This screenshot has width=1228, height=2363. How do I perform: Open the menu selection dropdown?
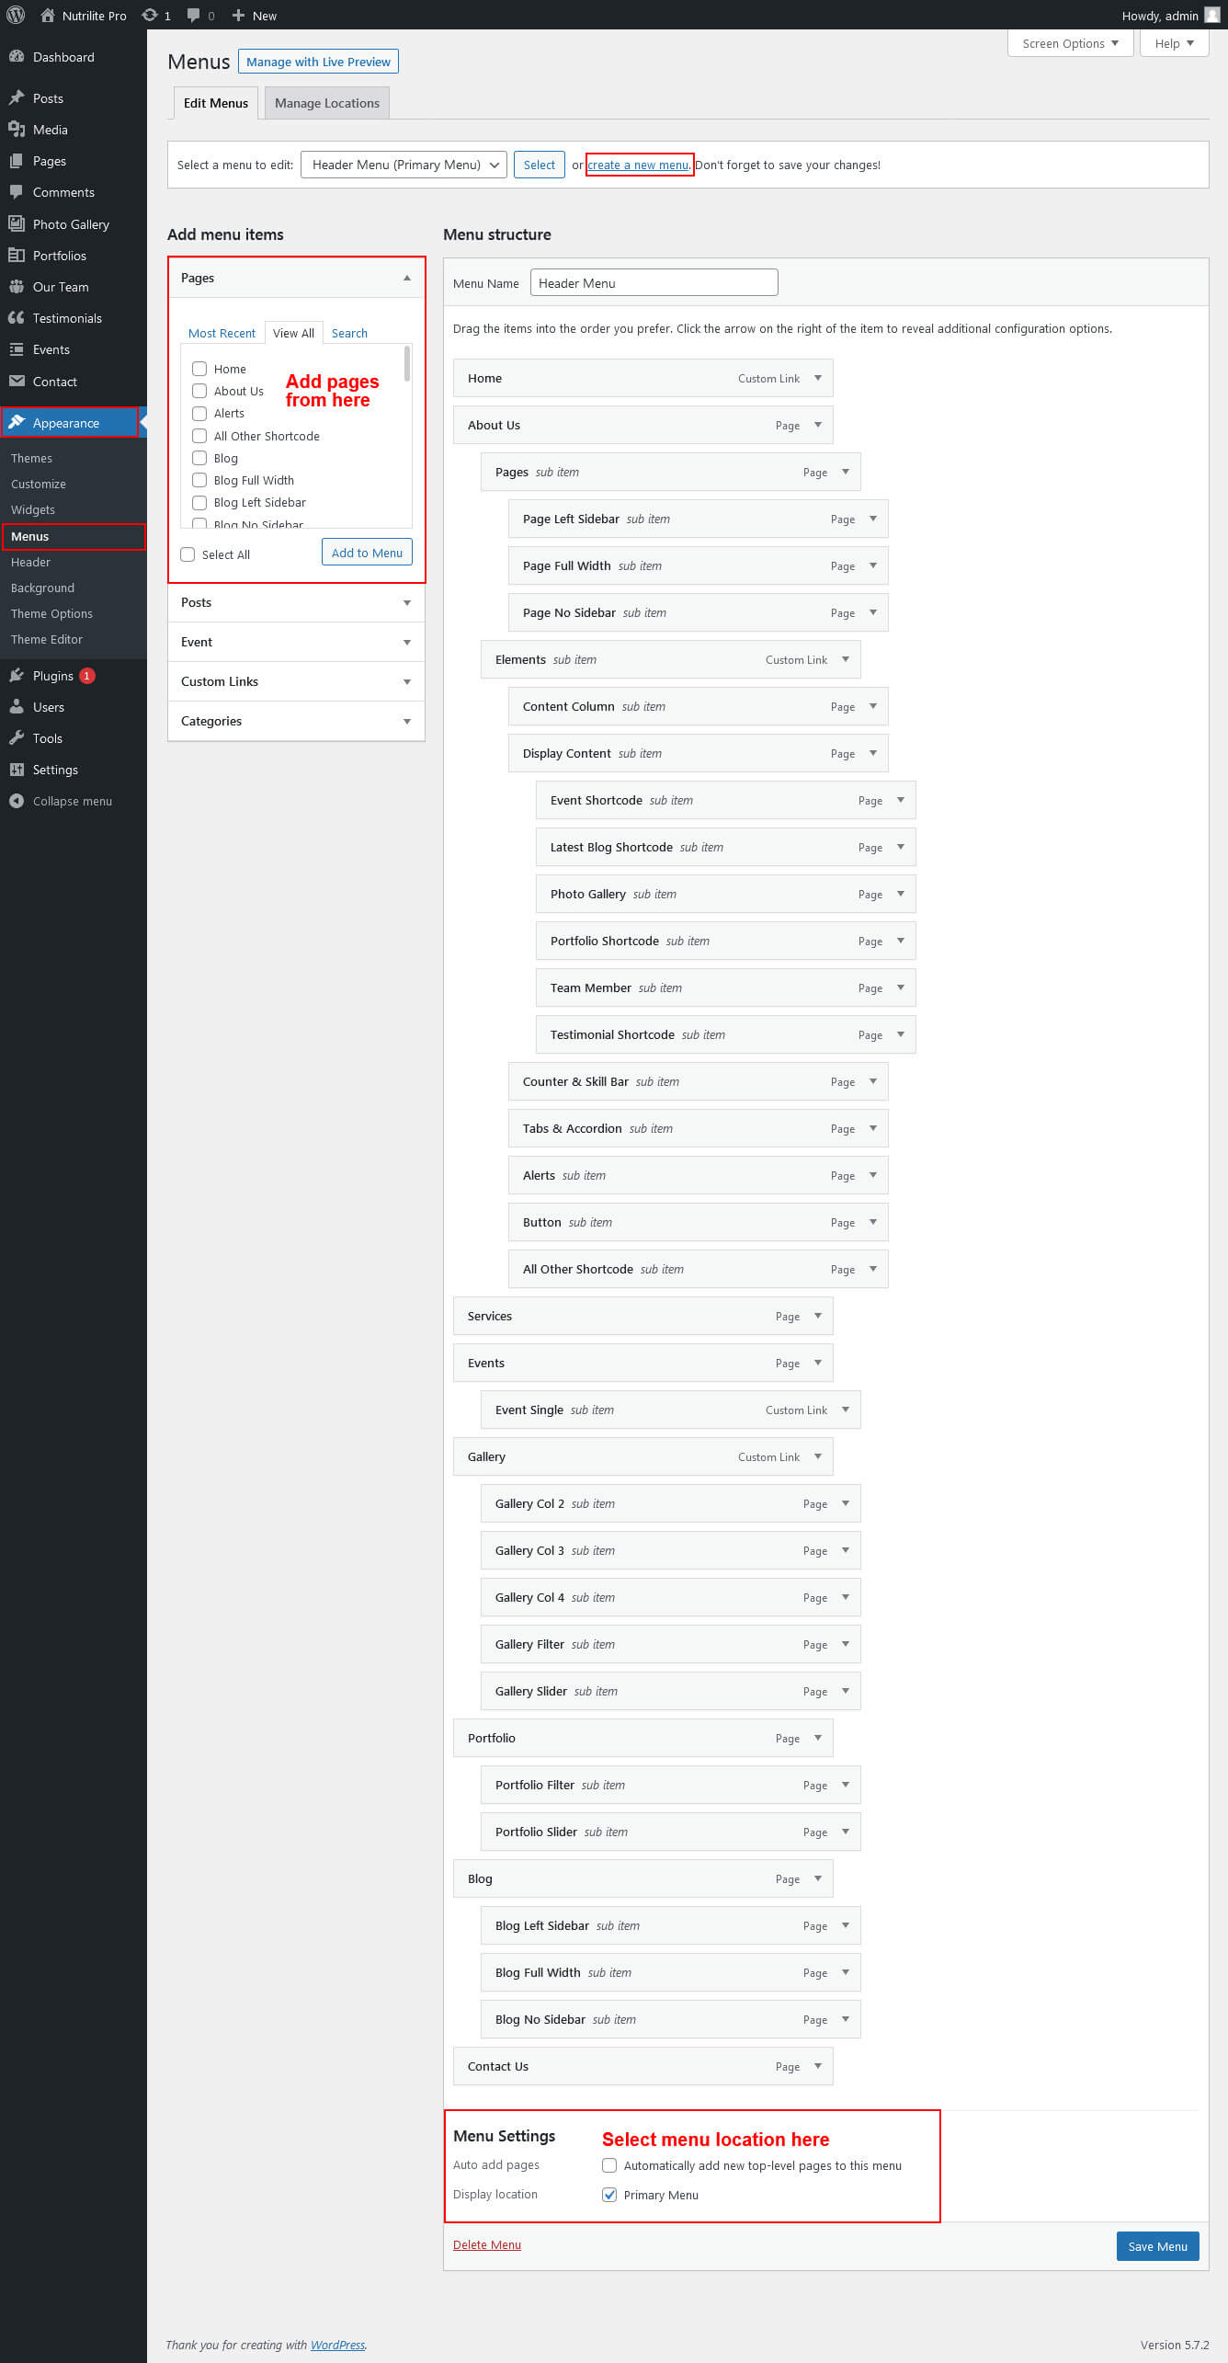point(404,165)
